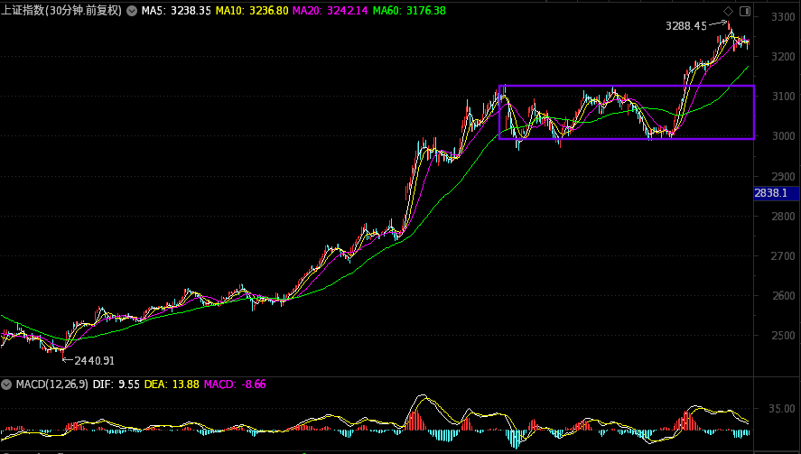
Task: Click the 3288.45 high price label
Action: click(x=686, y=26)
